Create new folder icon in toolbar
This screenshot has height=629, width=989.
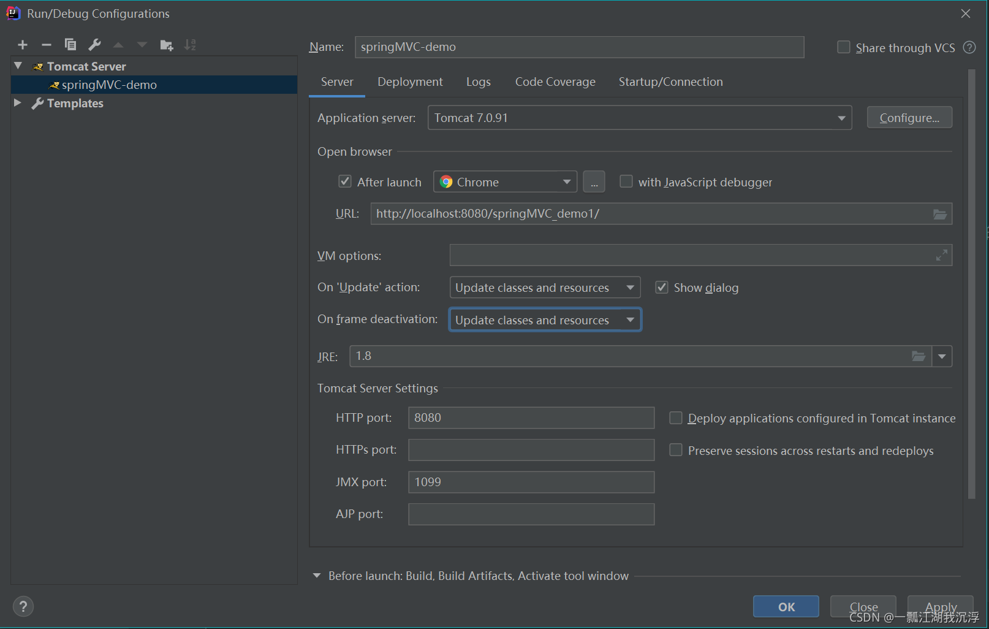(166, 45)
